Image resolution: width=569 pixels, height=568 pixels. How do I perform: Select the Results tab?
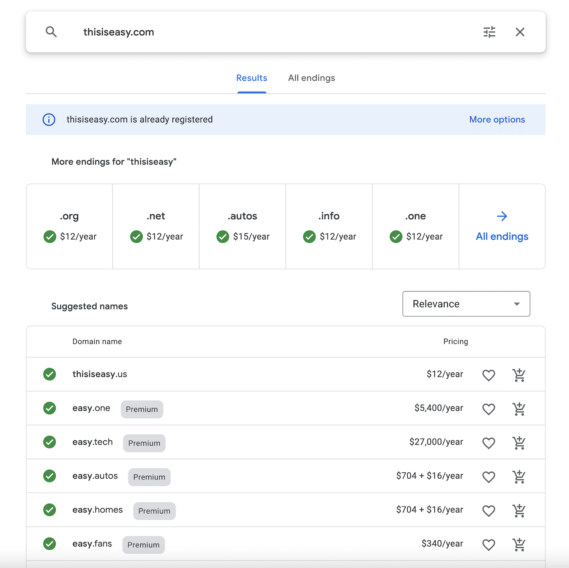coord(252,78)
